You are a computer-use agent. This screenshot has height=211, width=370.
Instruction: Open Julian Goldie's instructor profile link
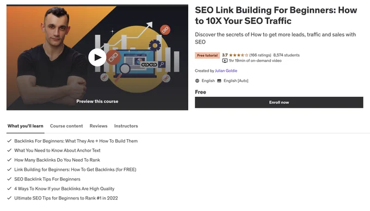pyautogui.click(x=226, y=71)
